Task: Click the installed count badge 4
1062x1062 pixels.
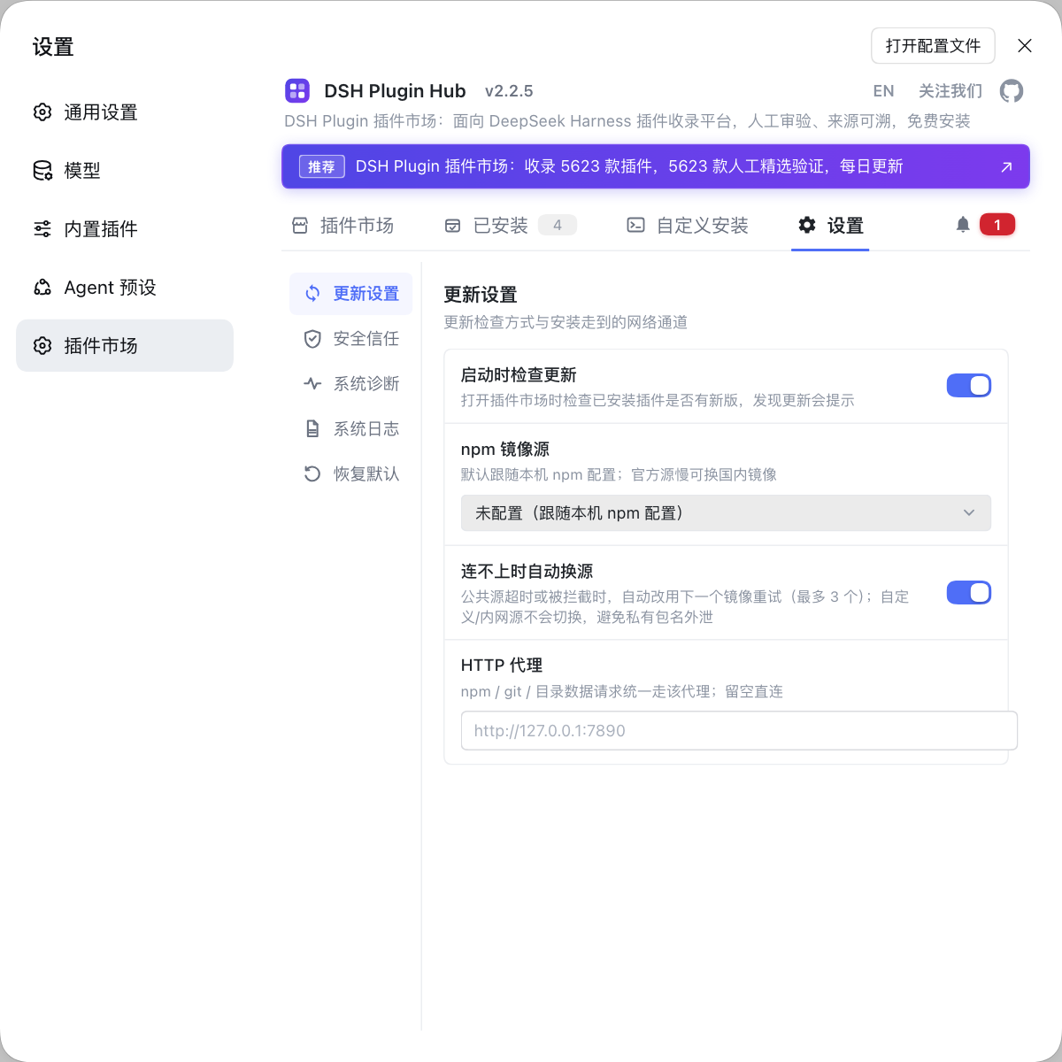Action: tap(558, 225)
